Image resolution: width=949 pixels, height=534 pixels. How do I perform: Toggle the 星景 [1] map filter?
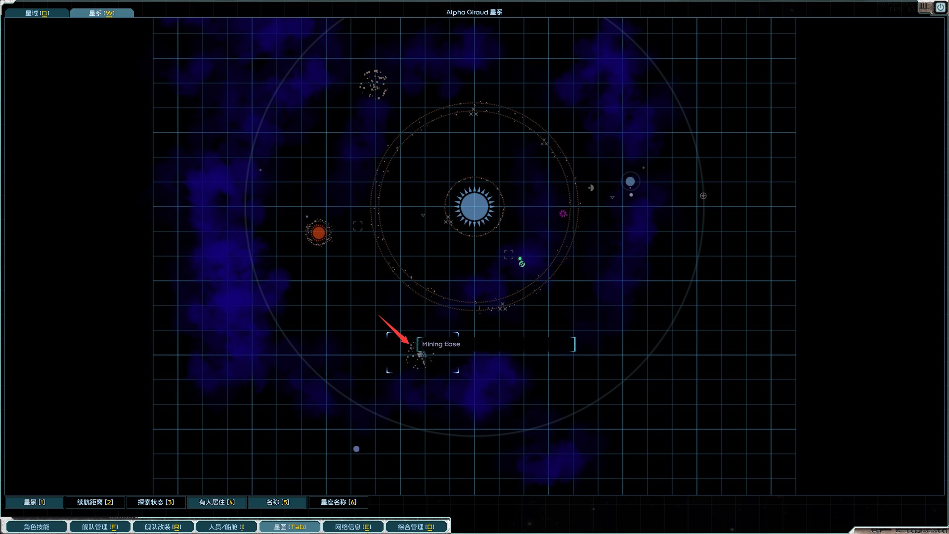coord(35,502)
